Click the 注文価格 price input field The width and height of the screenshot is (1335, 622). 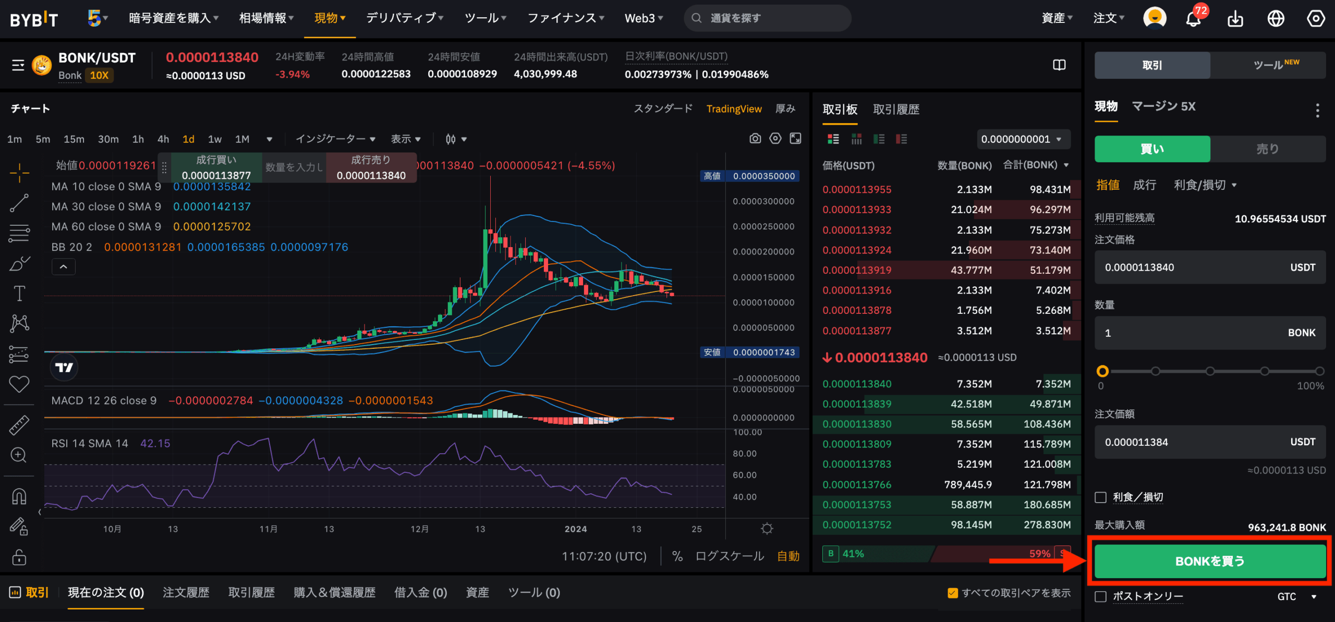tap(1210, 267)
